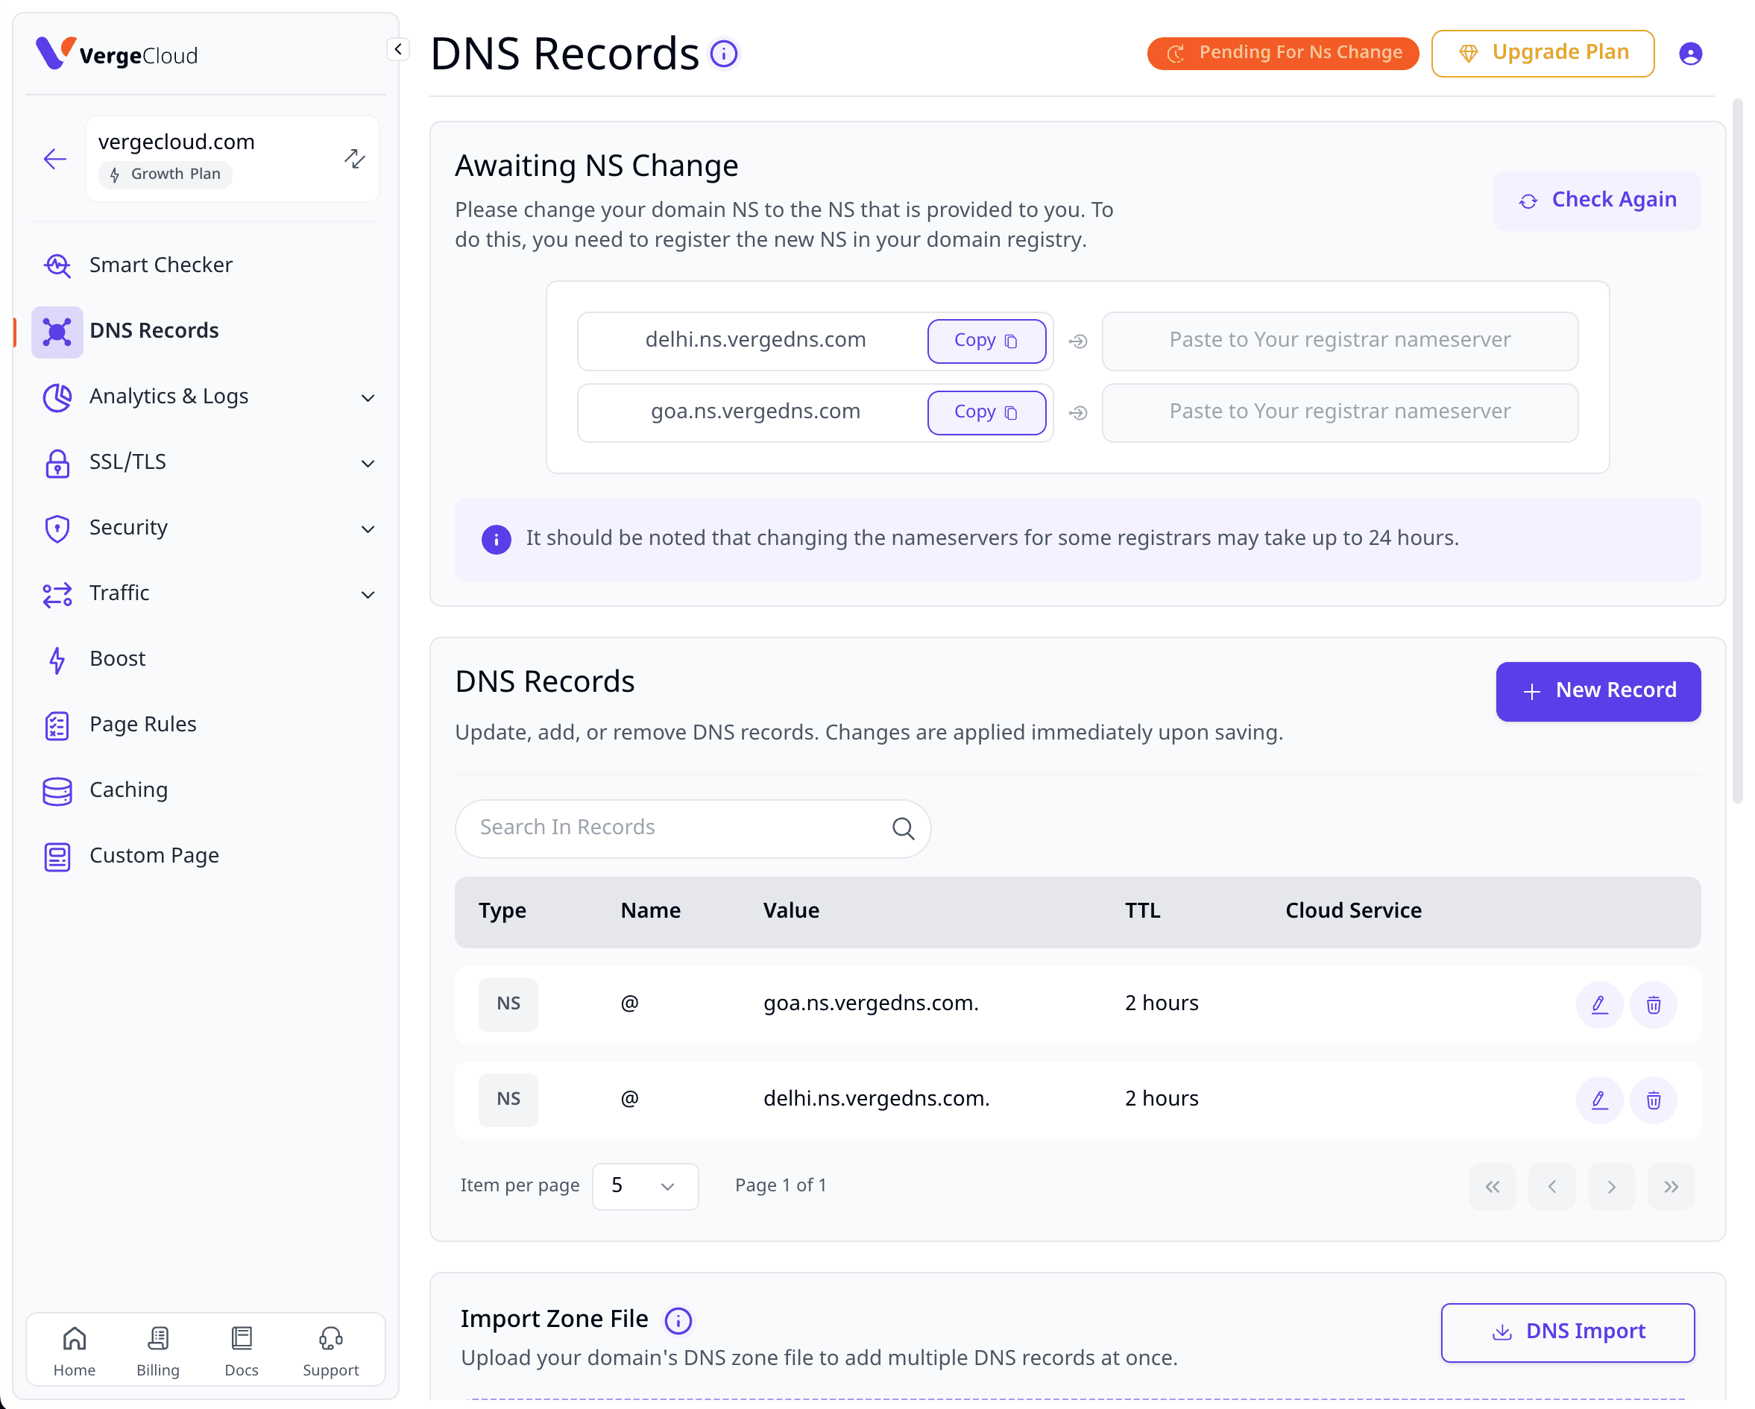Click second Paste to registrar nameserver field
The image size is (1755, 1409).
coord(1339,413)
